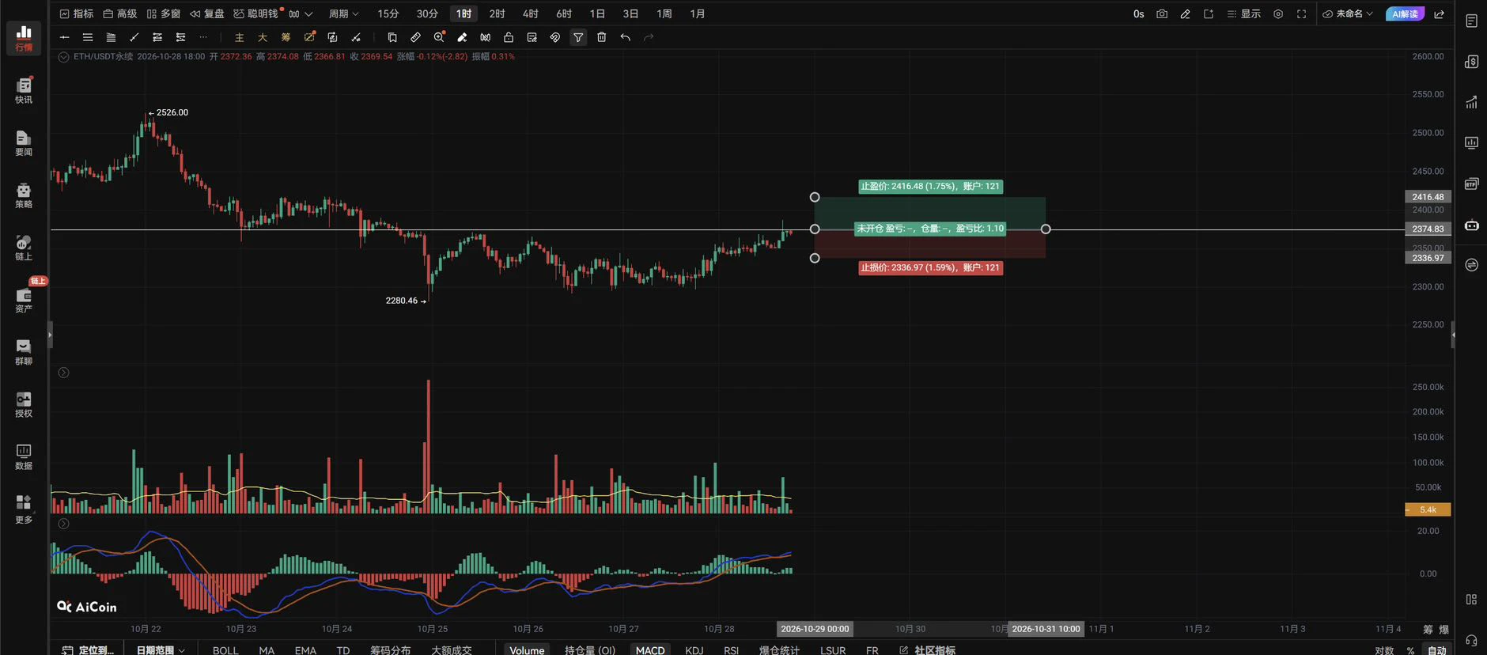Select the ruler measure tool
Screen dimensions: 1487x655
tap(415, 37)
